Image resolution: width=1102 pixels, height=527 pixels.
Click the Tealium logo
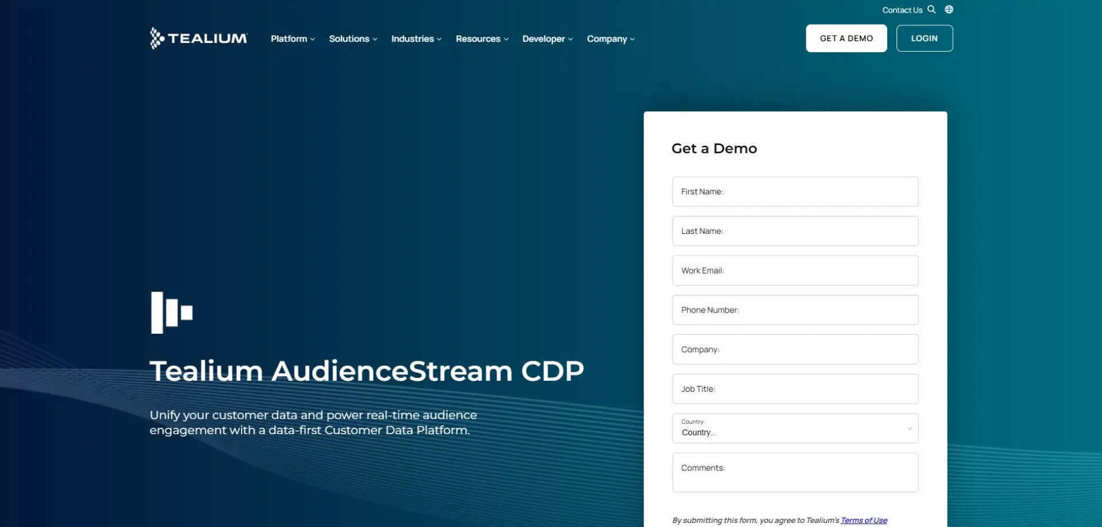coord(199,38)
